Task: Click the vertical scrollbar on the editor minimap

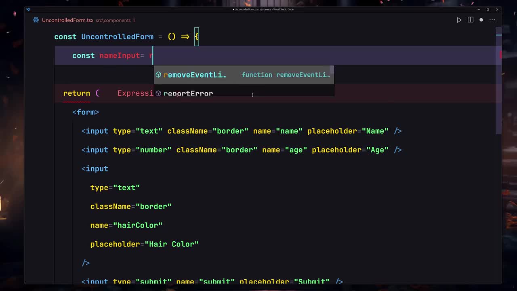Action: coord(499,81)
